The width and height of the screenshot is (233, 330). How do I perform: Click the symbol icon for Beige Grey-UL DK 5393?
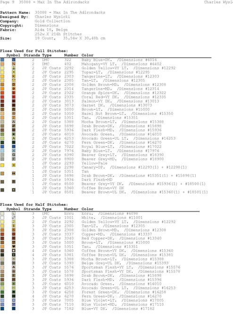[x=14, y=263]
